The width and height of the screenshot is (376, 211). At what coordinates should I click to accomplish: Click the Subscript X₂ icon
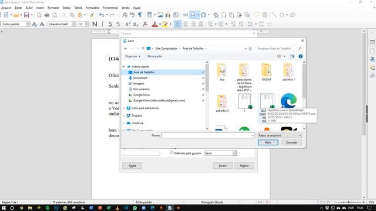pyautogui.click(x=136, y=24)
